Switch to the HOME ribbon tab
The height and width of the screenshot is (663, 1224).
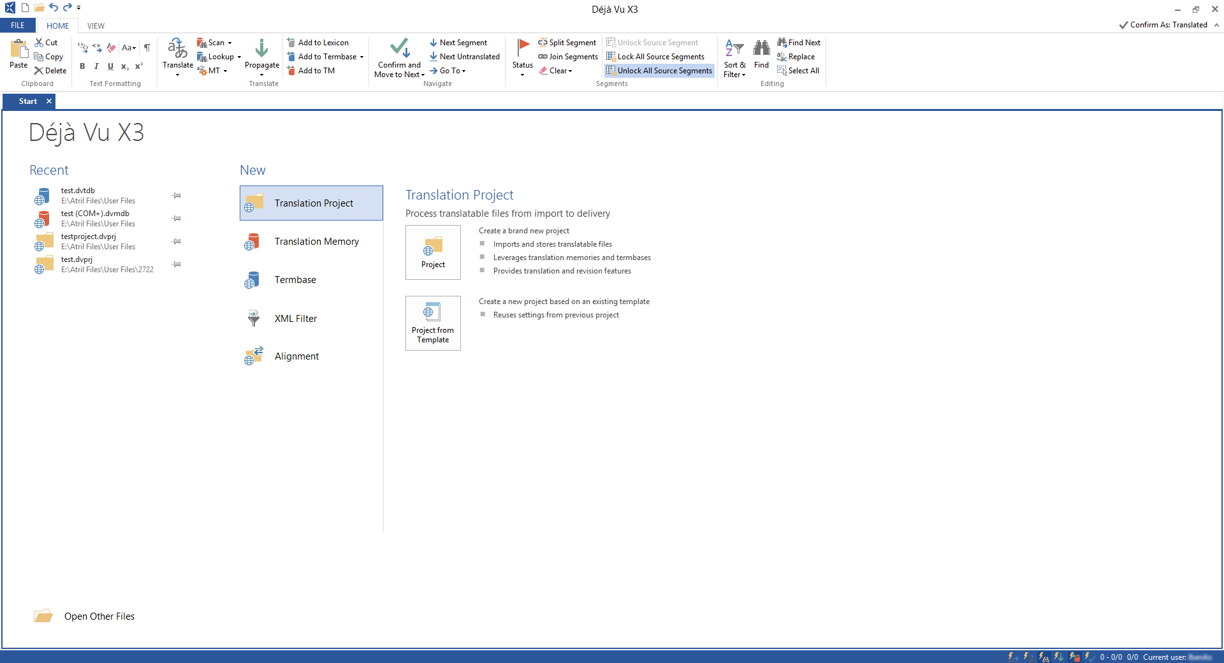57,26
